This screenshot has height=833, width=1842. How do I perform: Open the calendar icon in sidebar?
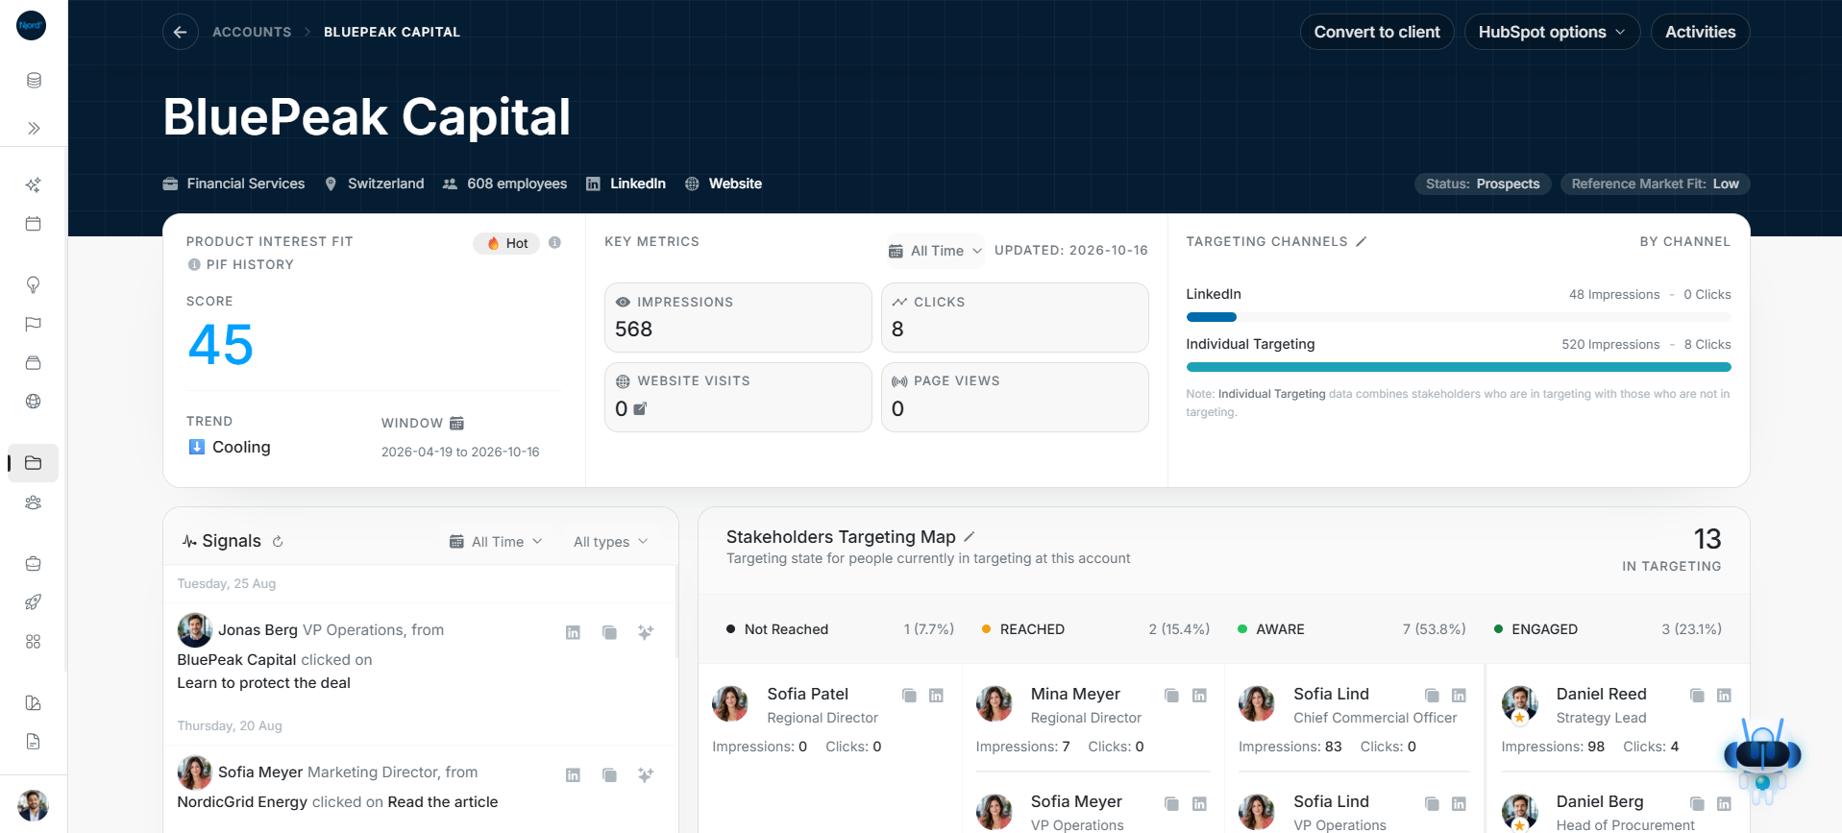tap(34, 224)
